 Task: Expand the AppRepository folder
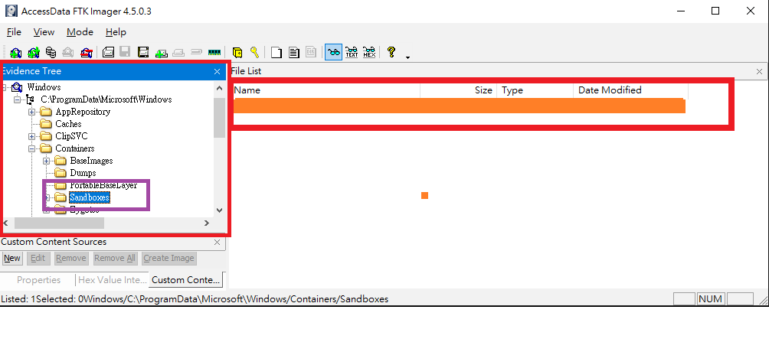pos(32,112)
